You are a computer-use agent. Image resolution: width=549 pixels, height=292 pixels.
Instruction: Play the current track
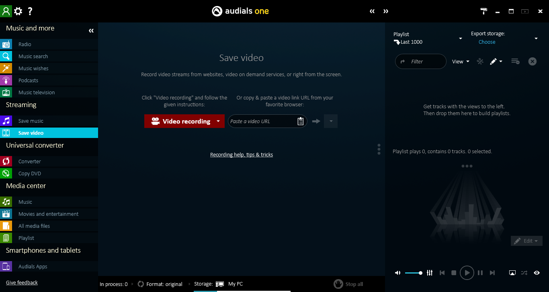click(467, 273)
